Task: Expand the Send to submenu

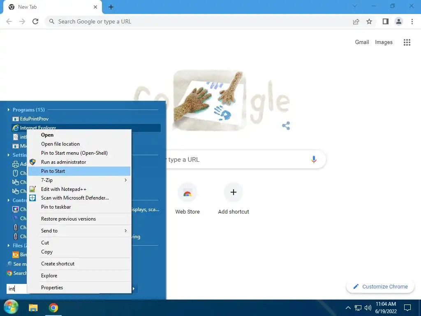Action: (79, 231)
